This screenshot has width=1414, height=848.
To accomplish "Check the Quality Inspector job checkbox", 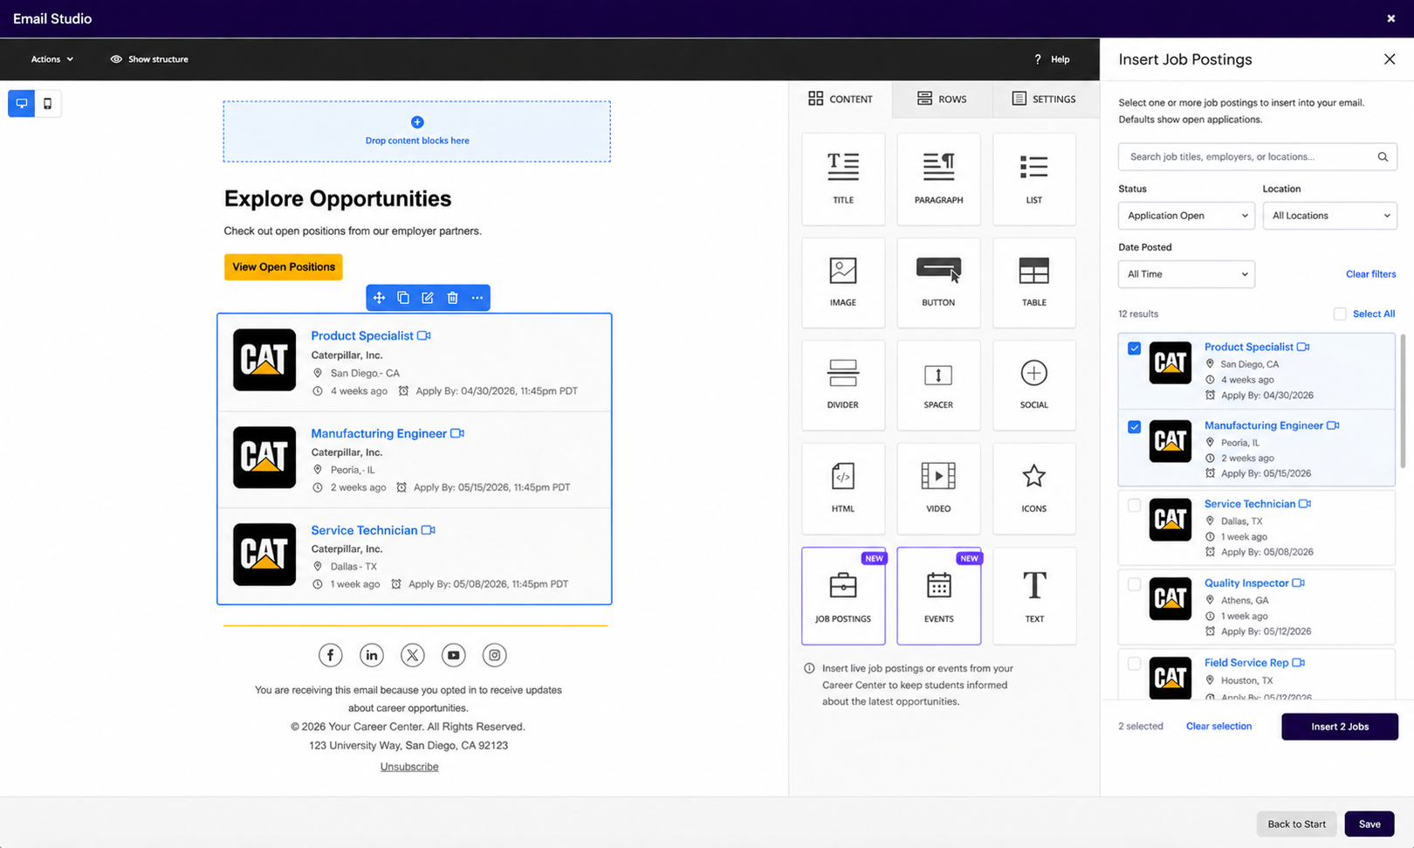I will click(1134, 584).
